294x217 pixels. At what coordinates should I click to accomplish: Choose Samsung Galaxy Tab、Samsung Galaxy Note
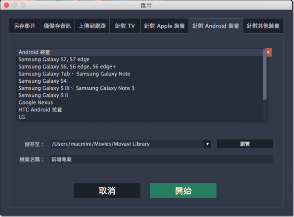coord(140,74)
